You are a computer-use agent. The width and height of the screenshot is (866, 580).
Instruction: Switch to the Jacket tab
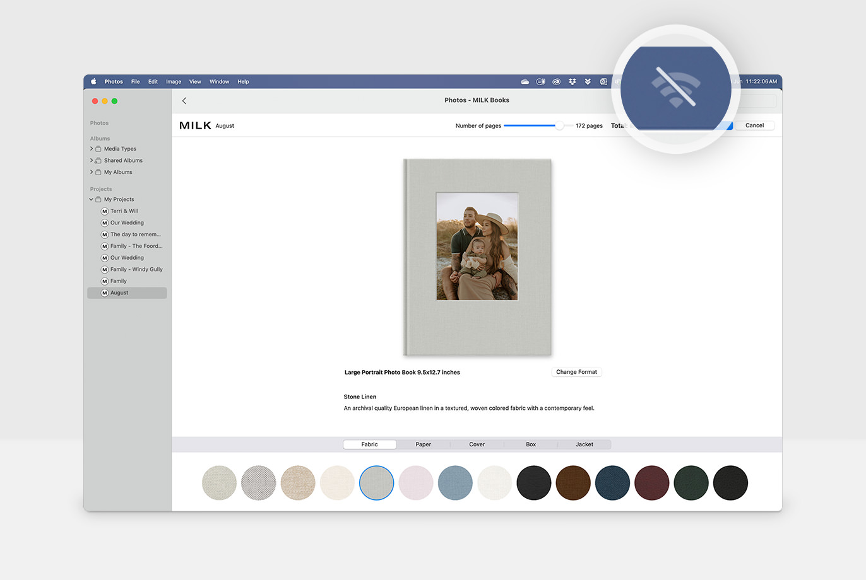[584, 444]
